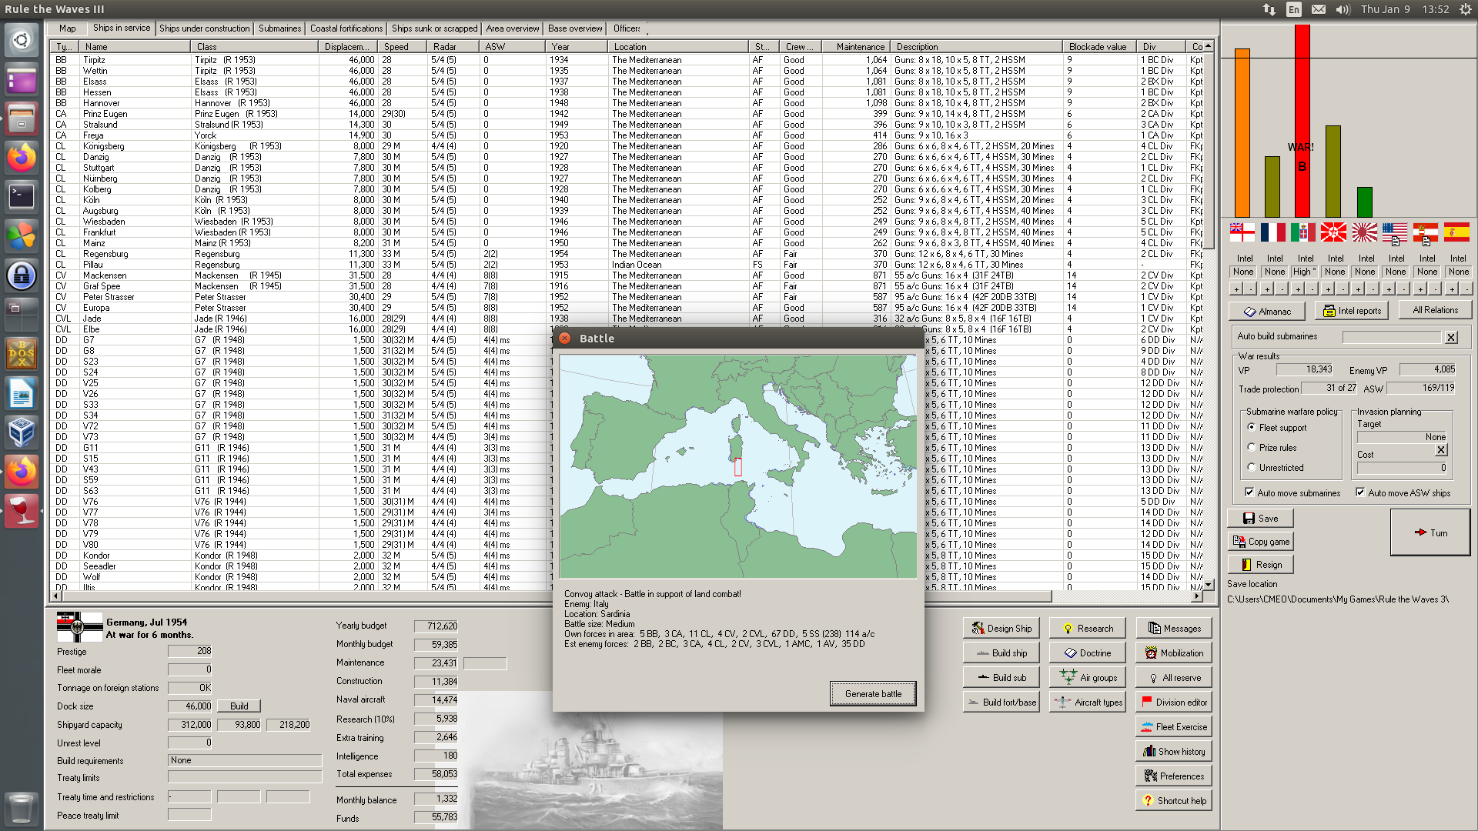Open the Division editor
The height and width of the screenshot is (831, 1478).
pyautogui.click(x=1174, y=702)
